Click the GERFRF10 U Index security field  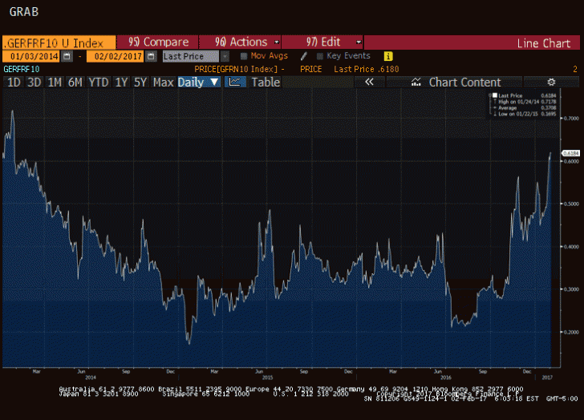tap(56, 42)
